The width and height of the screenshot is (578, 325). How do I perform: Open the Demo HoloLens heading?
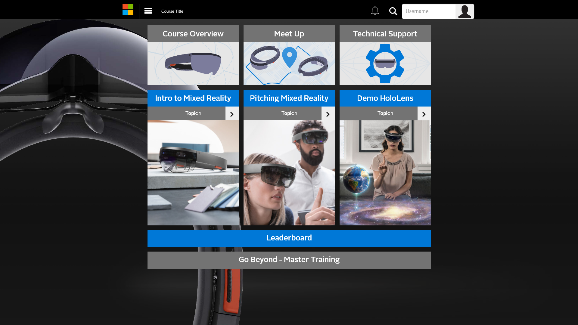coord(385,98)
